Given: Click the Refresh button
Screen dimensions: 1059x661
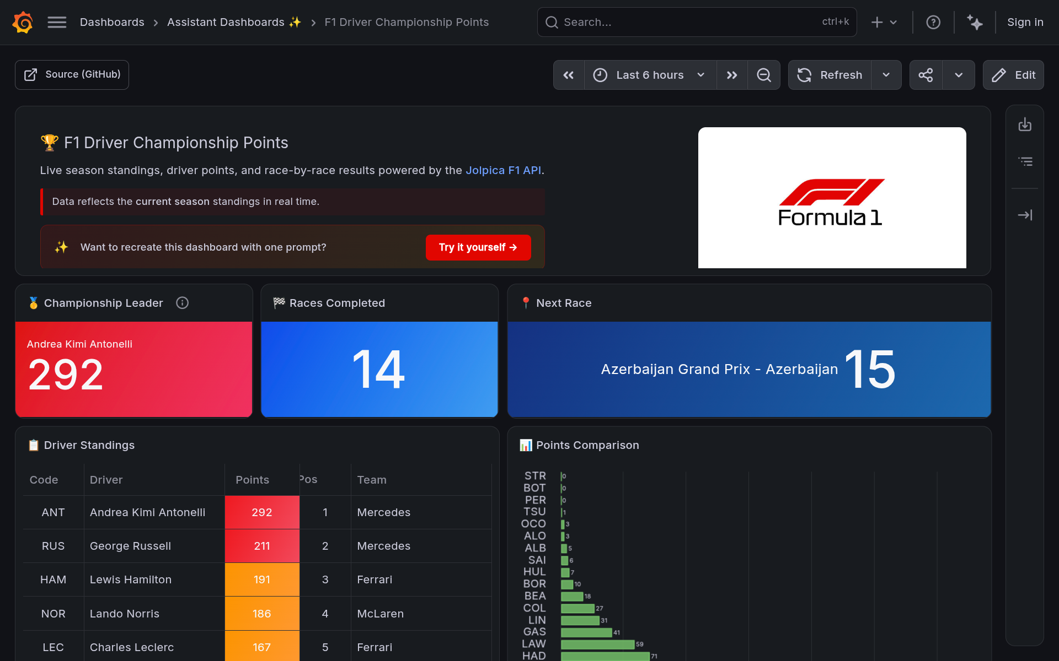Looking at the screenshot, I should pos(830,75).
